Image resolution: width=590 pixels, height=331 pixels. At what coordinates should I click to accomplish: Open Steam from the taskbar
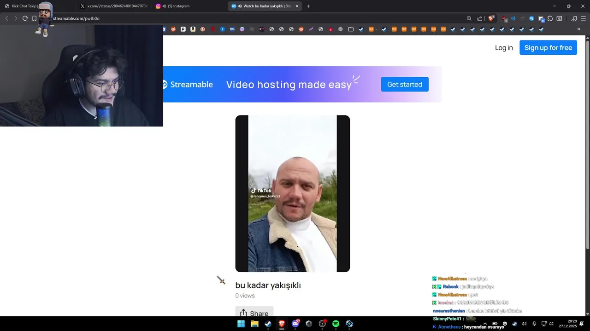(x=268, y=324)
